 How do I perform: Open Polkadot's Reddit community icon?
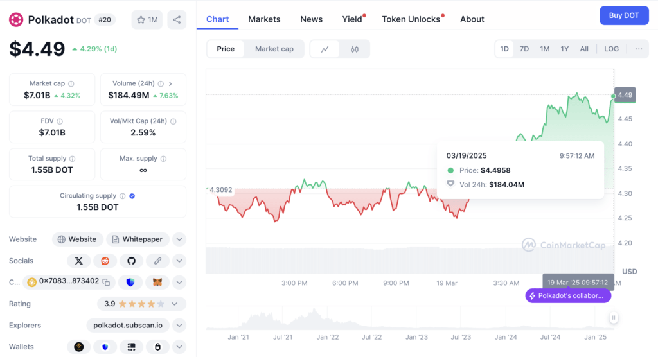point(105,261)
